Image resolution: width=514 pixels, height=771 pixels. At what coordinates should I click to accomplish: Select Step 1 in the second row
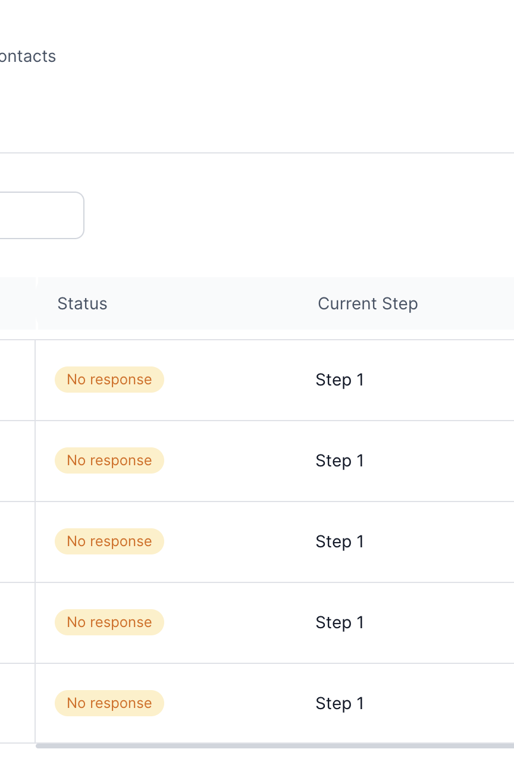(340, 460)
